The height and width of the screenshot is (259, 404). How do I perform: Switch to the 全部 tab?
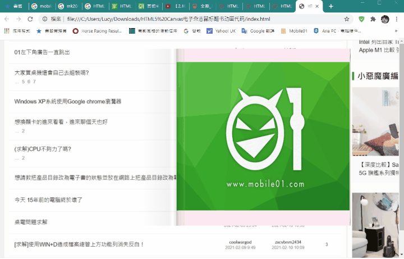(x=202, y=6)
